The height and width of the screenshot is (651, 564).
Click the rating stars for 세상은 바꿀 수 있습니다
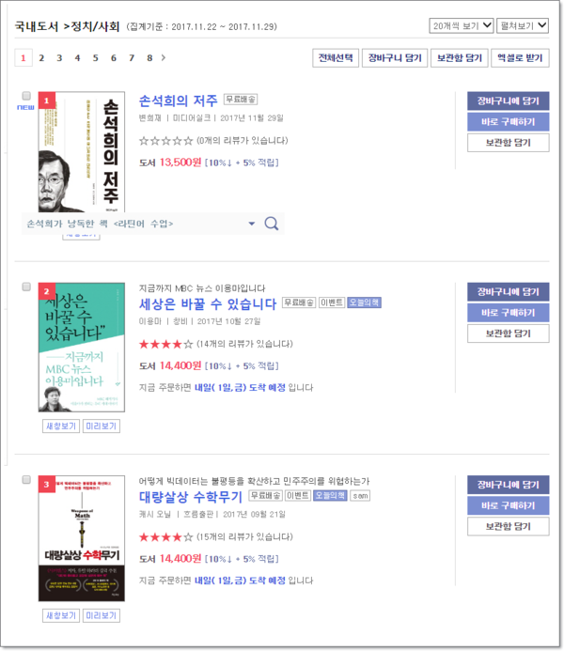(165, 344)
